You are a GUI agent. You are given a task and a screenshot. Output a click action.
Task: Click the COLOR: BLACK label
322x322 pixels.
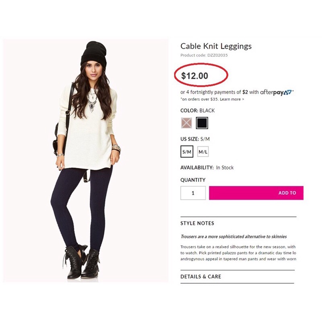197,110
